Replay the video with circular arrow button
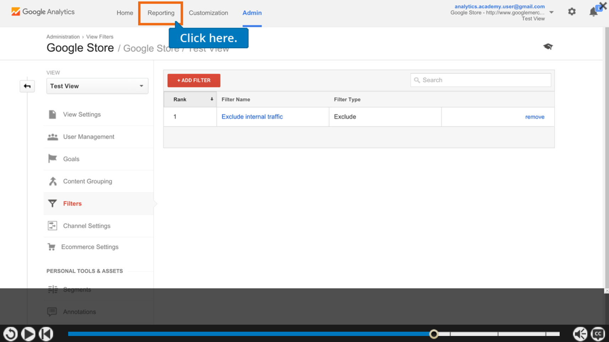 click(x=10, y=334)
